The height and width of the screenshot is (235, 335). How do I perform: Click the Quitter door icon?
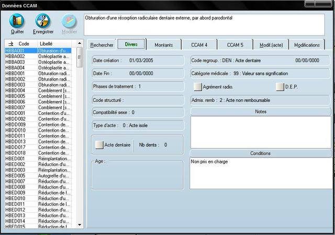click(x=17, y=21)
